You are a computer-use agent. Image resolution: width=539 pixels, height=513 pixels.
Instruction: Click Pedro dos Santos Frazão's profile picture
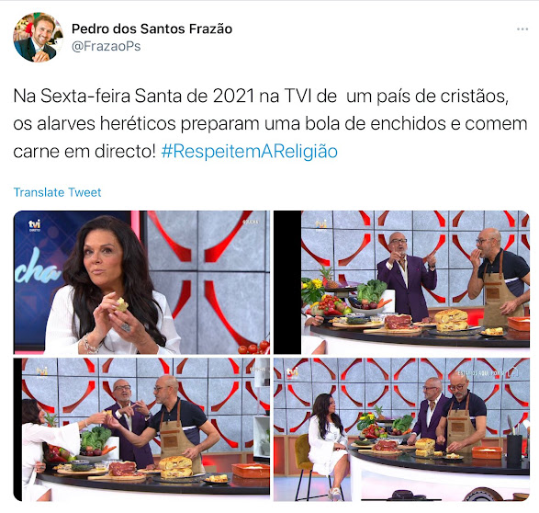tap(38, 37)
